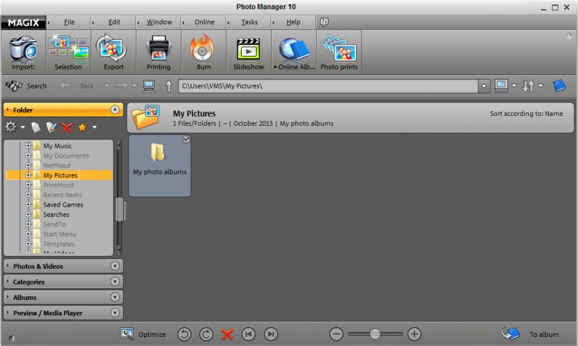Screen dimensions: 578x346
Task: Toggle checkbox on My photo albums folder
Action: 186,139
